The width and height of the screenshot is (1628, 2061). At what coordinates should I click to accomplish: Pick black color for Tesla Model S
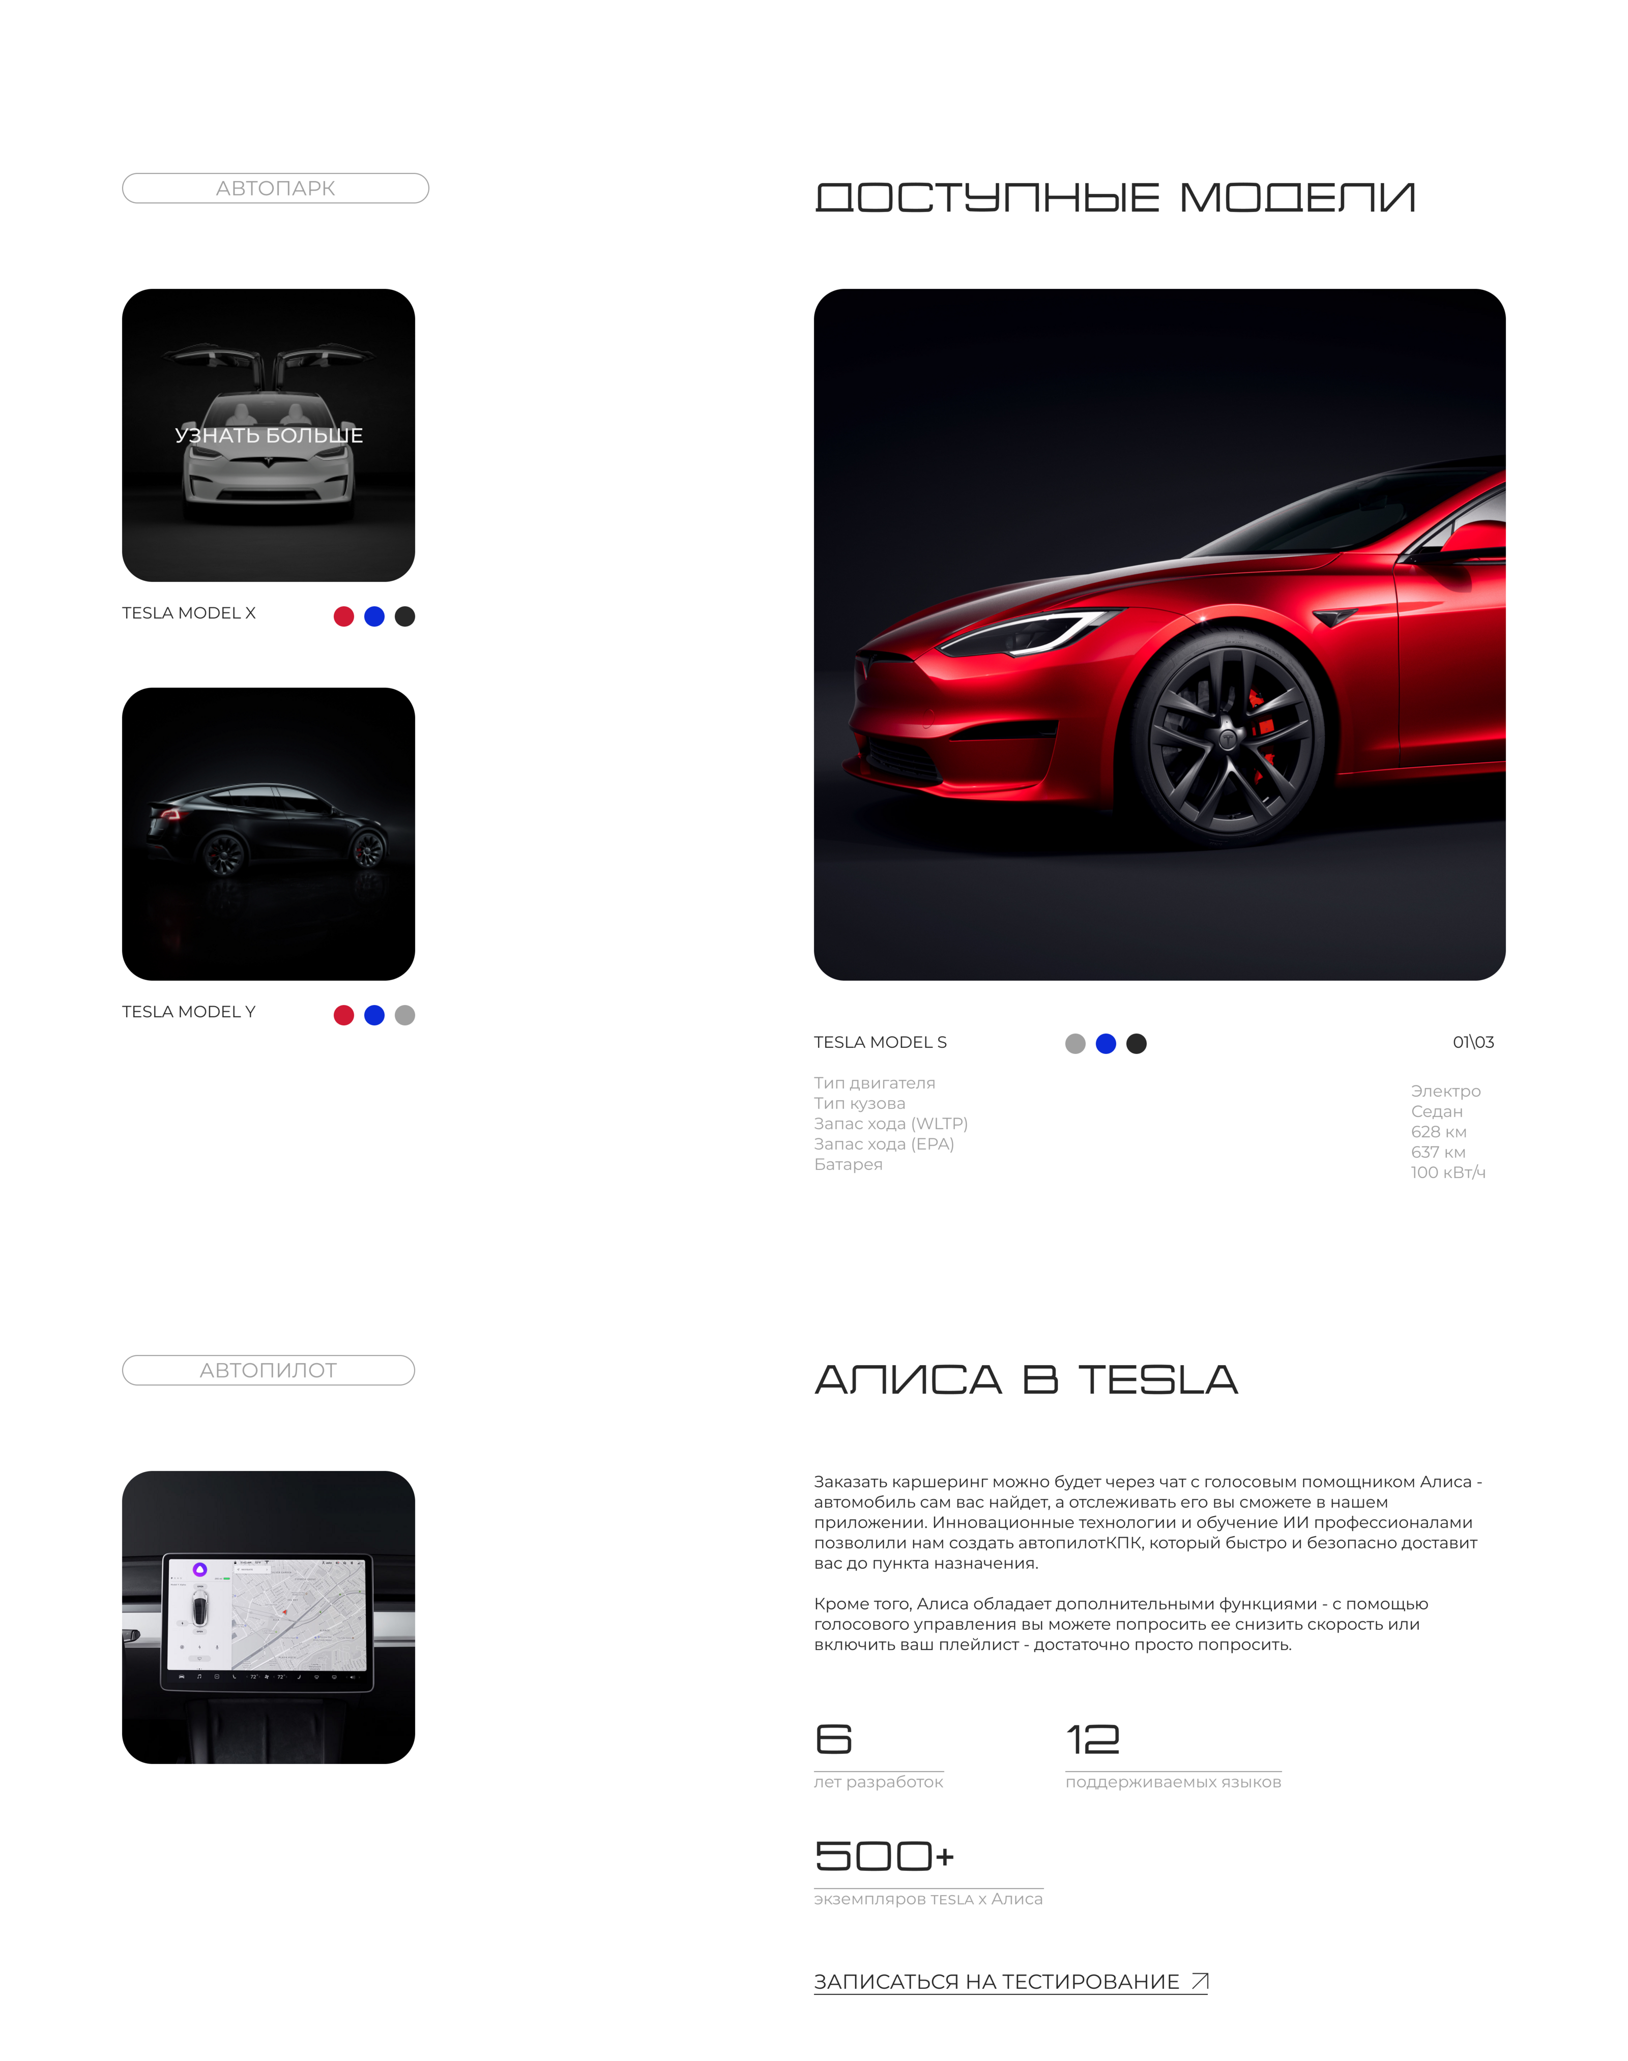(x=1136, y=1043)
